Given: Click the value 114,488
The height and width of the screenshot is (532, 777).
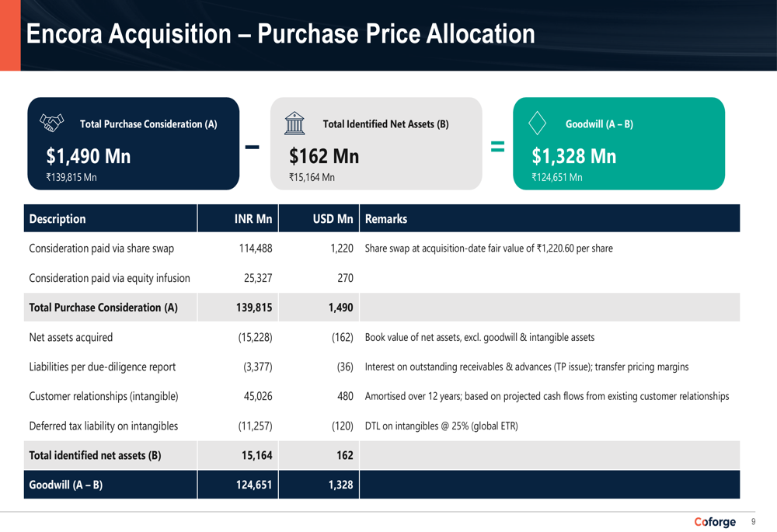Looking at the screenshot, I should (256, 249).
